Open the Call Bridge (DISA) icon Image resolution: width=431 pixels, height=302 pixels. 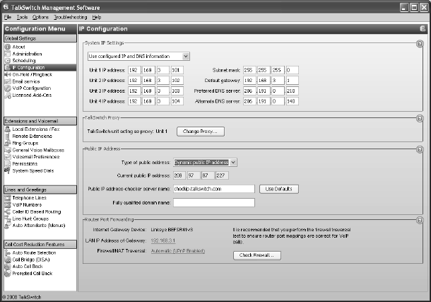(8, 259)
